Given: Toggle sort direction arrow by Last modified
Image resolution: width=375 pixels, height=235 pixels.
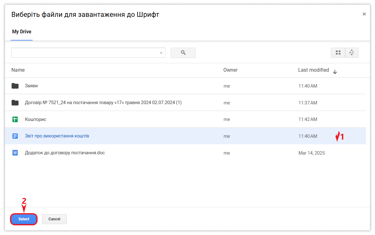Looking at the screenshot, I should pos(335,72).
